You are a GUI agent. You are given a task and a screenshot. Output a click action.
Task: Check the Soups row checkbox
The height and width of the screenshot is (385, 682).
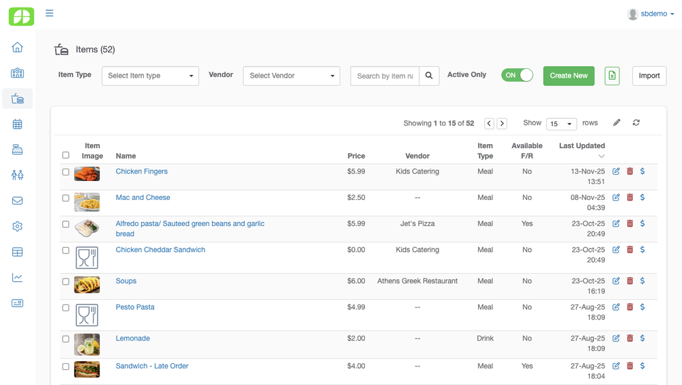[65, 282]
